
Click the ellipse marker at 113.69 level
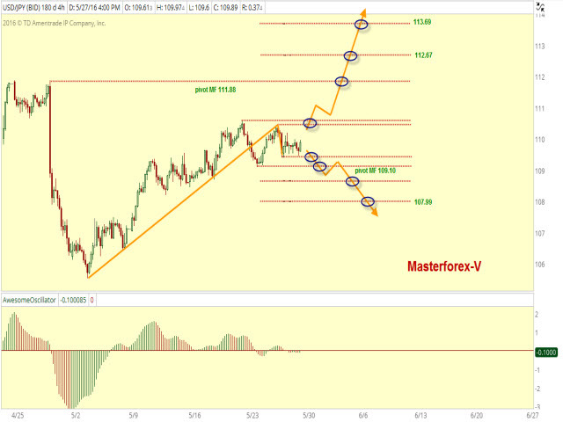click(x=362, y=23)
